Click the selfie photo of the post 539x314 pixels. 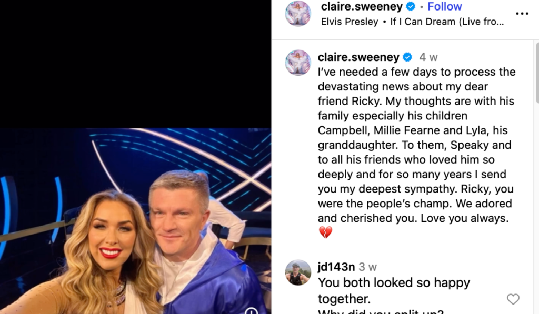coord(135,221)
